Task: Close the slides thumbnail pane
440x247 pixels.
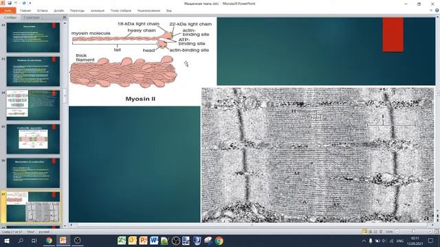Action: [x=64, y=17]
